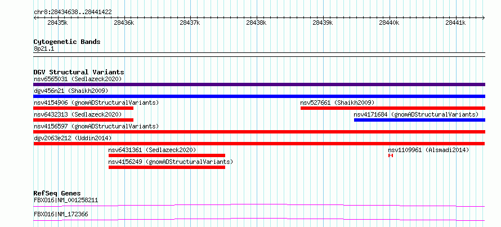
Task: Click the tiny nsv1109961 red marker
Action: point(391,155)
